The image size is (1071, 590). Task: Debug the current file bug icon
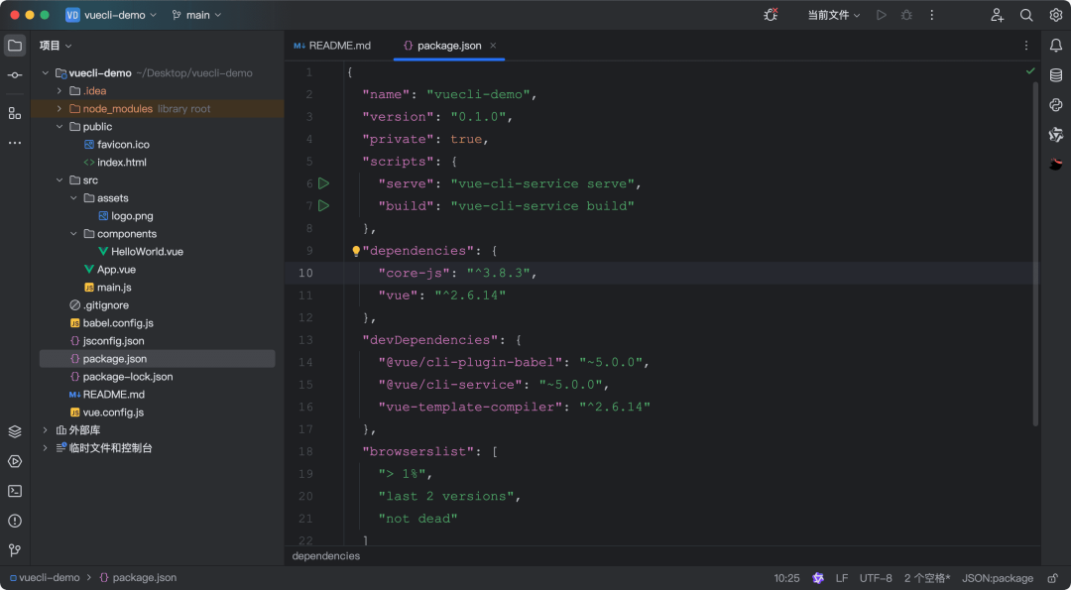click(x=906, y=15)
